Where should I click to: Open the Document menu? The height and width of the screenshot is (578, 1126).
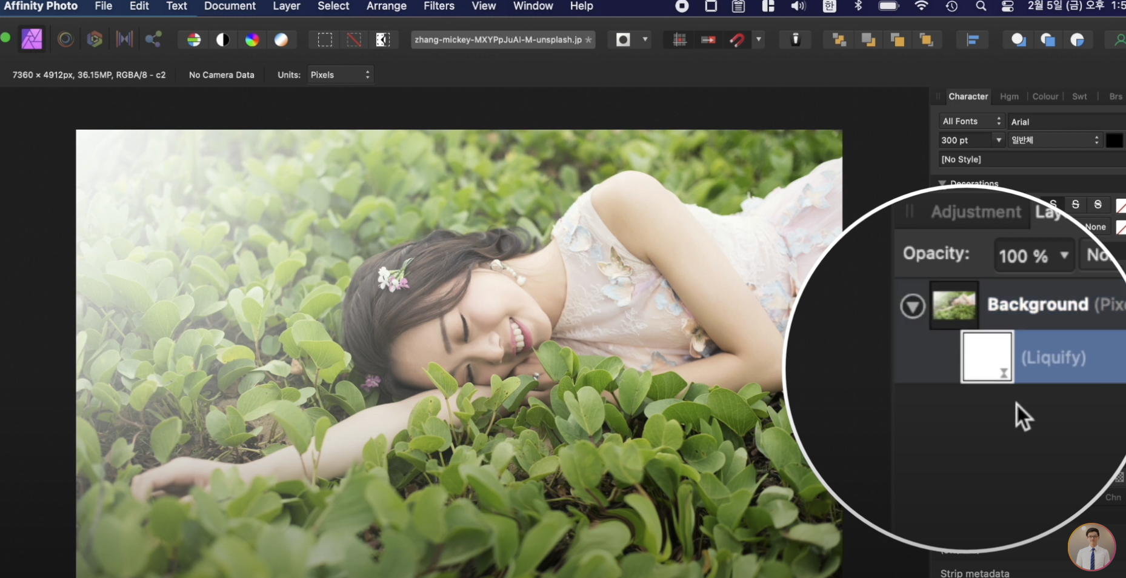[x=230, y=6]
